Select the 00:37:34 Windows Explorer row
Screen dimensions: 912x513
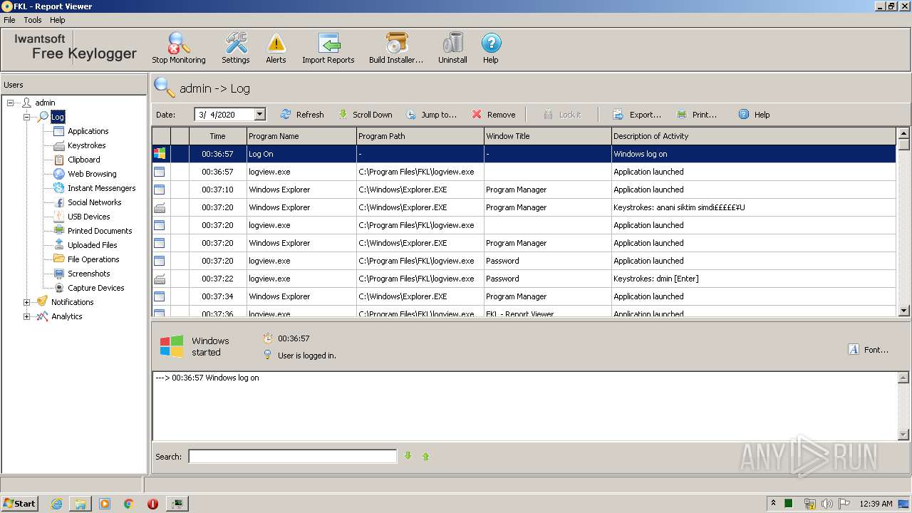524,296
